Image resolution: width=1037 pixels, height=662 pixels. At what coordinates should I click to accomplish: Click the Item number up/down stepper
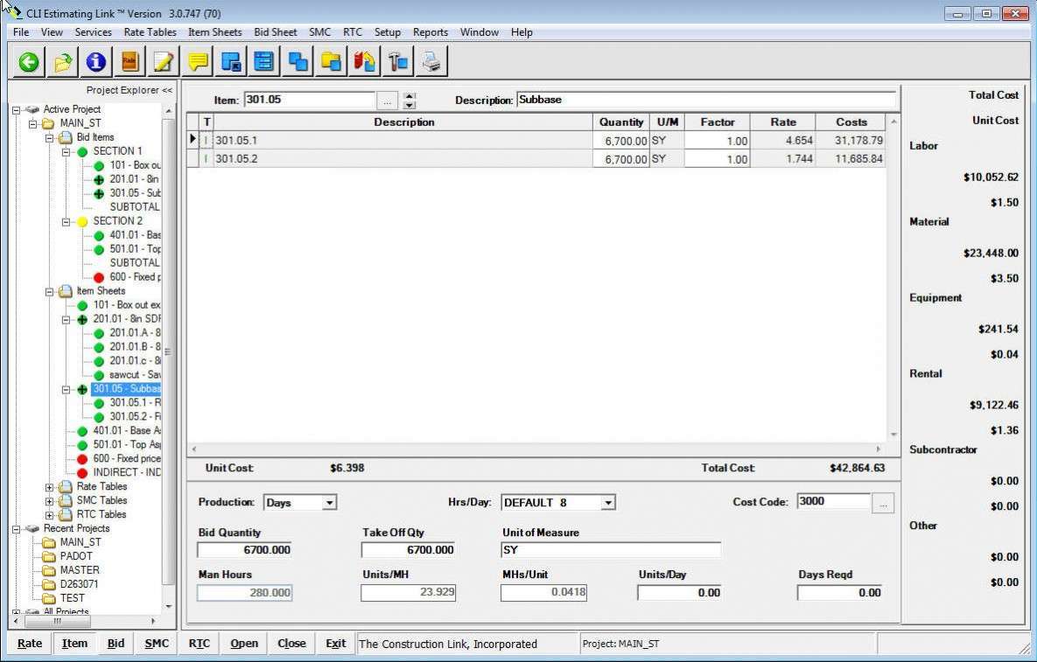(x=410, y=101)
